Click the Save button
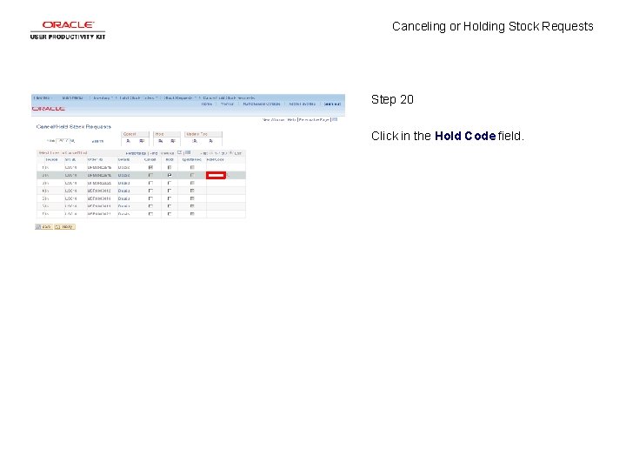The width and height of the screenshot is (626, 470). point(43,226)
